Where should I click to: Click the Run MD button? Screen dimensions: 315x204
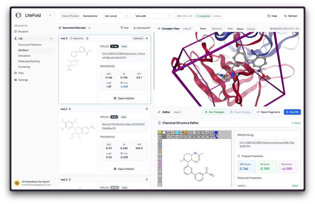292,112
